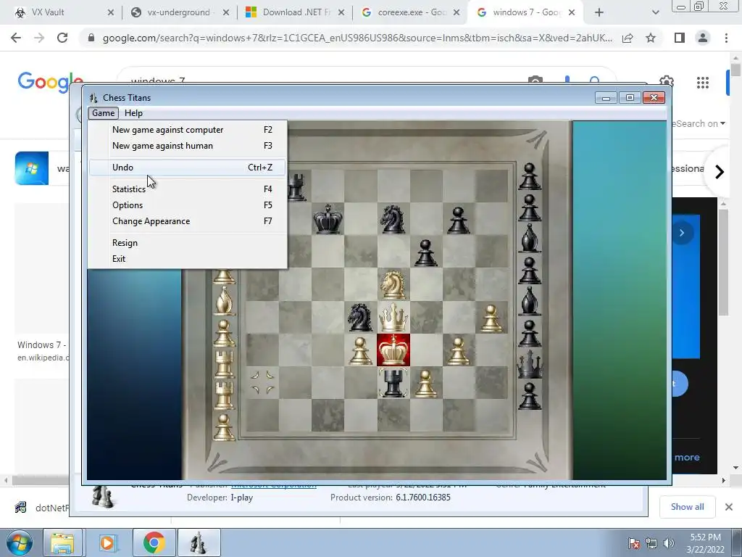Screen dimensions: 742x557
Task: Reload the current Chrome page
Action: [62, 38]
